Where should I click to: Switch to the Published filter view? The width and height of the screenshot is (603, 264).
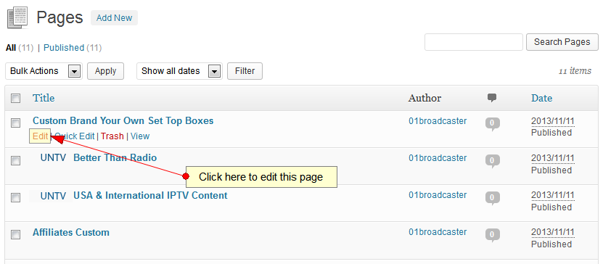pos(64,48)
